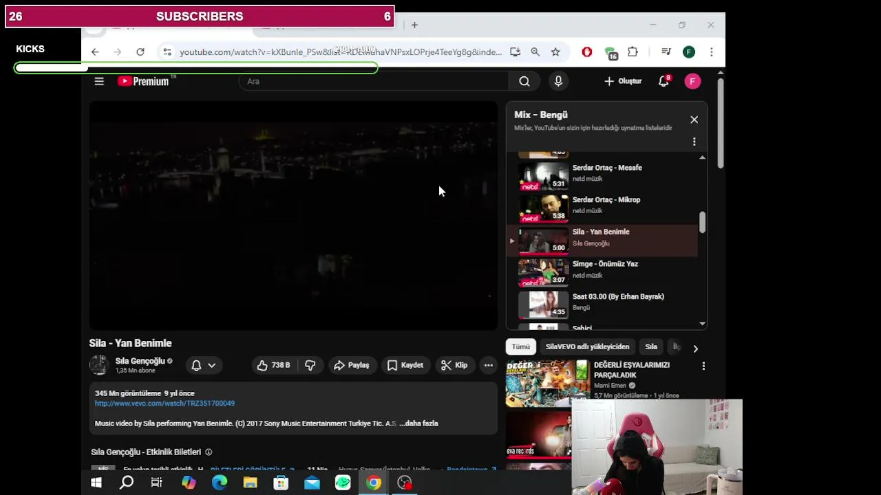The height and width of the screenshot is (495, 881).
Task: Show info for Etkinlik Biletleri
Action: [x=209, y=452]
